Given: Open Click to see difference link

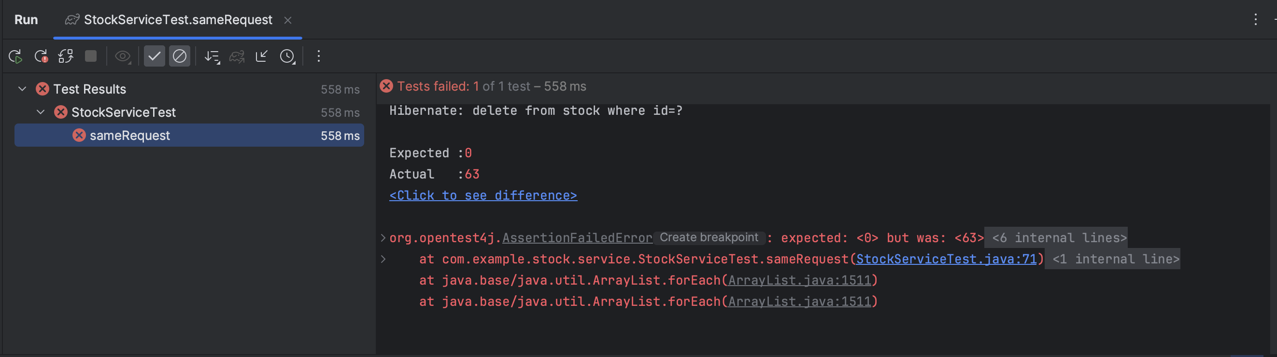Looking at the screenshot, I should coord(483,195).
